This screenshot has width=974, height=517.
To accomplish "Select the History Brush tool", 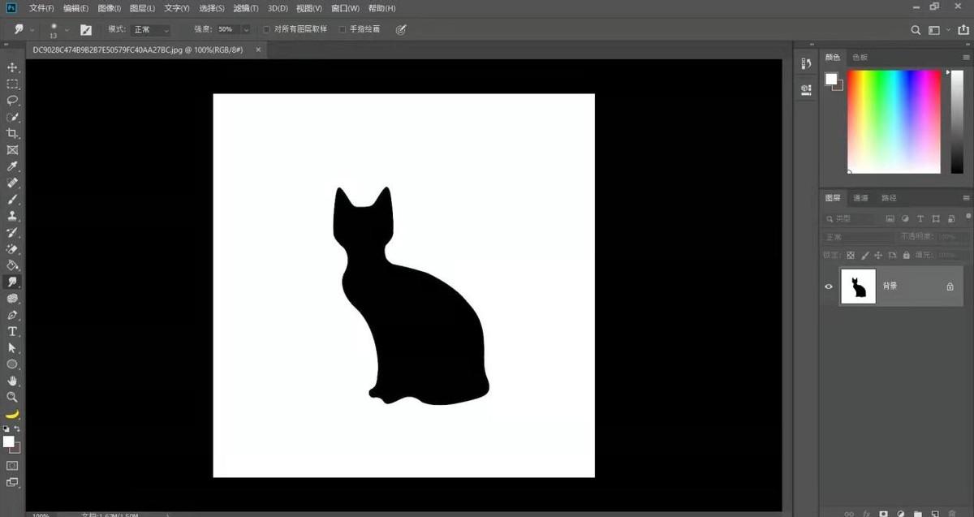I will [x=12, y=232].
